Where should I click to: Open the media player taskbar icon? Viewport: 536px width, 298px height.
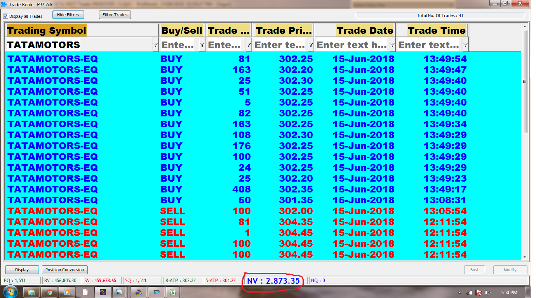pos(67,292)
